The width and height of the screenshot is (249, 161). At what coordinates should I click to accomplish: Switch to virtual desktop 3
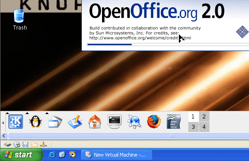tap(193, 127)
